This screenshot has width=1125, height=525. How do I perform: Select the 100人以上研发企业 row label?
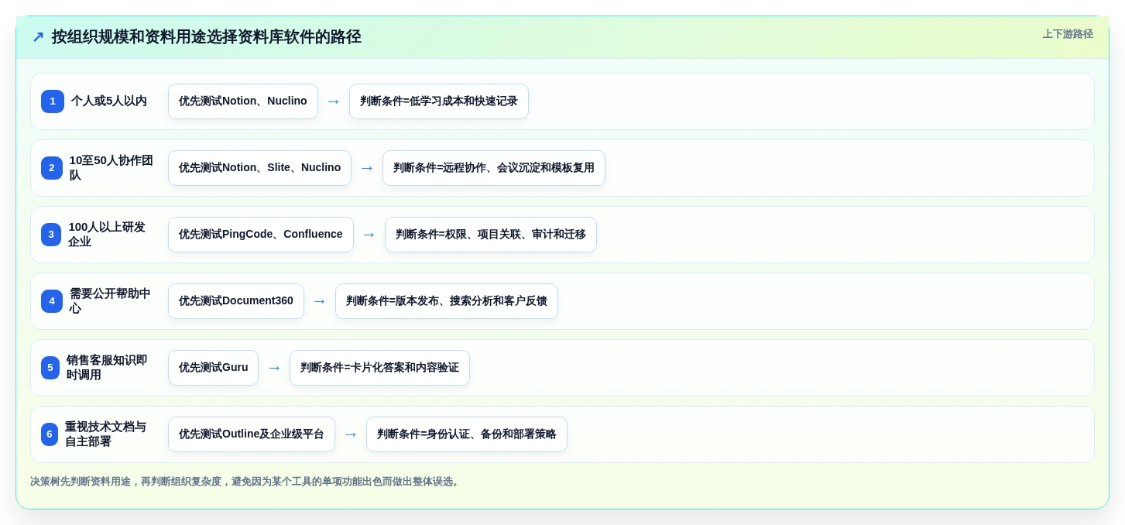pos(107,235)
